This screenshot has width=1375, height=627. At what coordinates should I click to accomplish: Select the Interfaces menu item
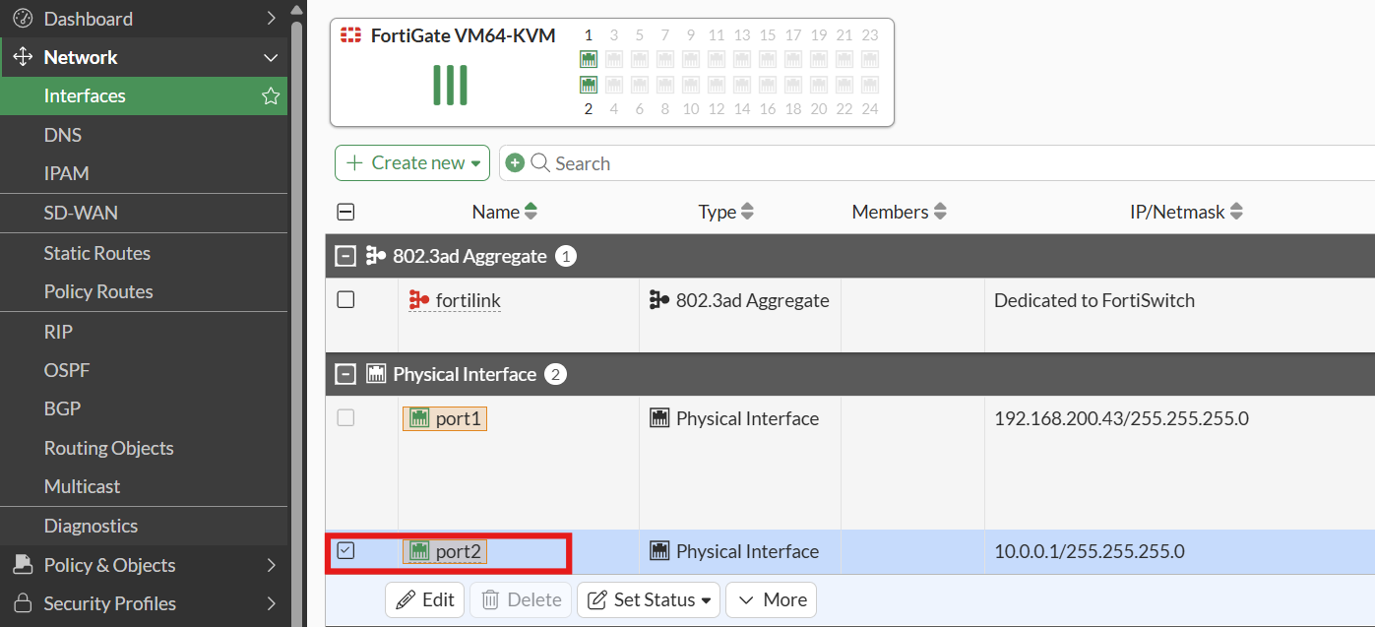tap(144, 95)
